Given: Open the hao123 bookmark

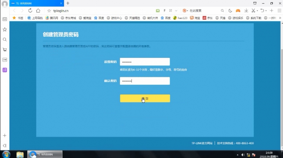Looking at the screenshot, I should click(180, 18).
